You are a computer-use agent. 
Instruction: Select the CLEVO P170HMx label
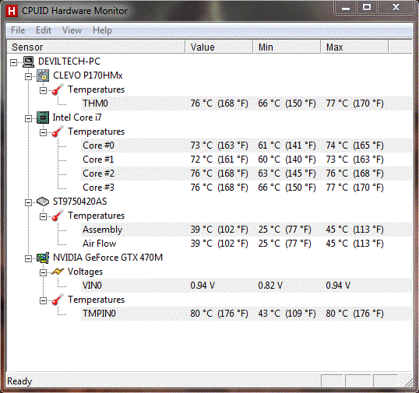[x=88, y=75]
